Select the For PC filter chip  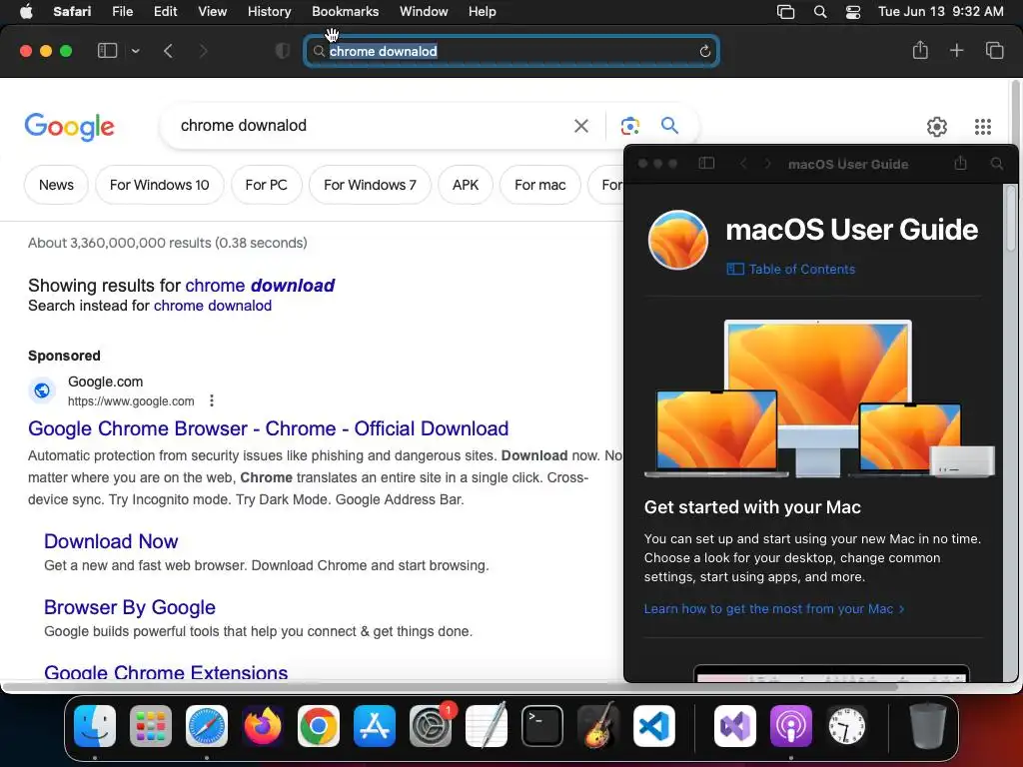pos(266,185)
